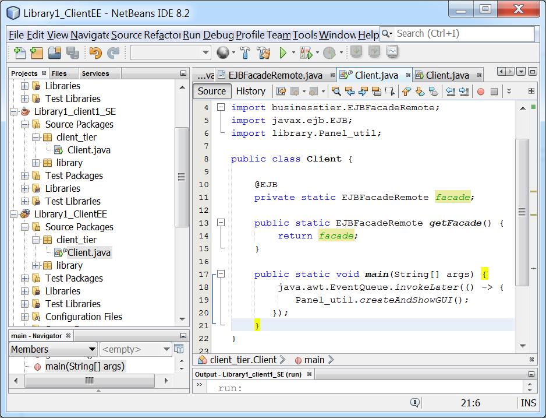
Task: Build the project with the hammer icon
Action: tap(245, 52)
